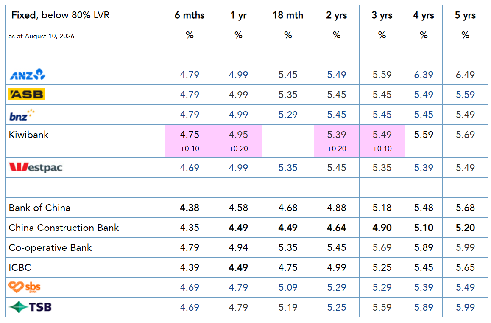This screenshot has width=491, height=323.
Task: Select ICBC 6 months rate 4.39
Action: click(190, 267)
